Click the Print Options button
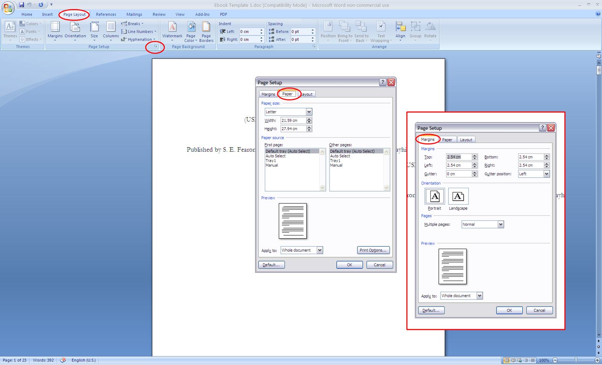The width and height of the screenshot is (602, 365). pos(373,250)
